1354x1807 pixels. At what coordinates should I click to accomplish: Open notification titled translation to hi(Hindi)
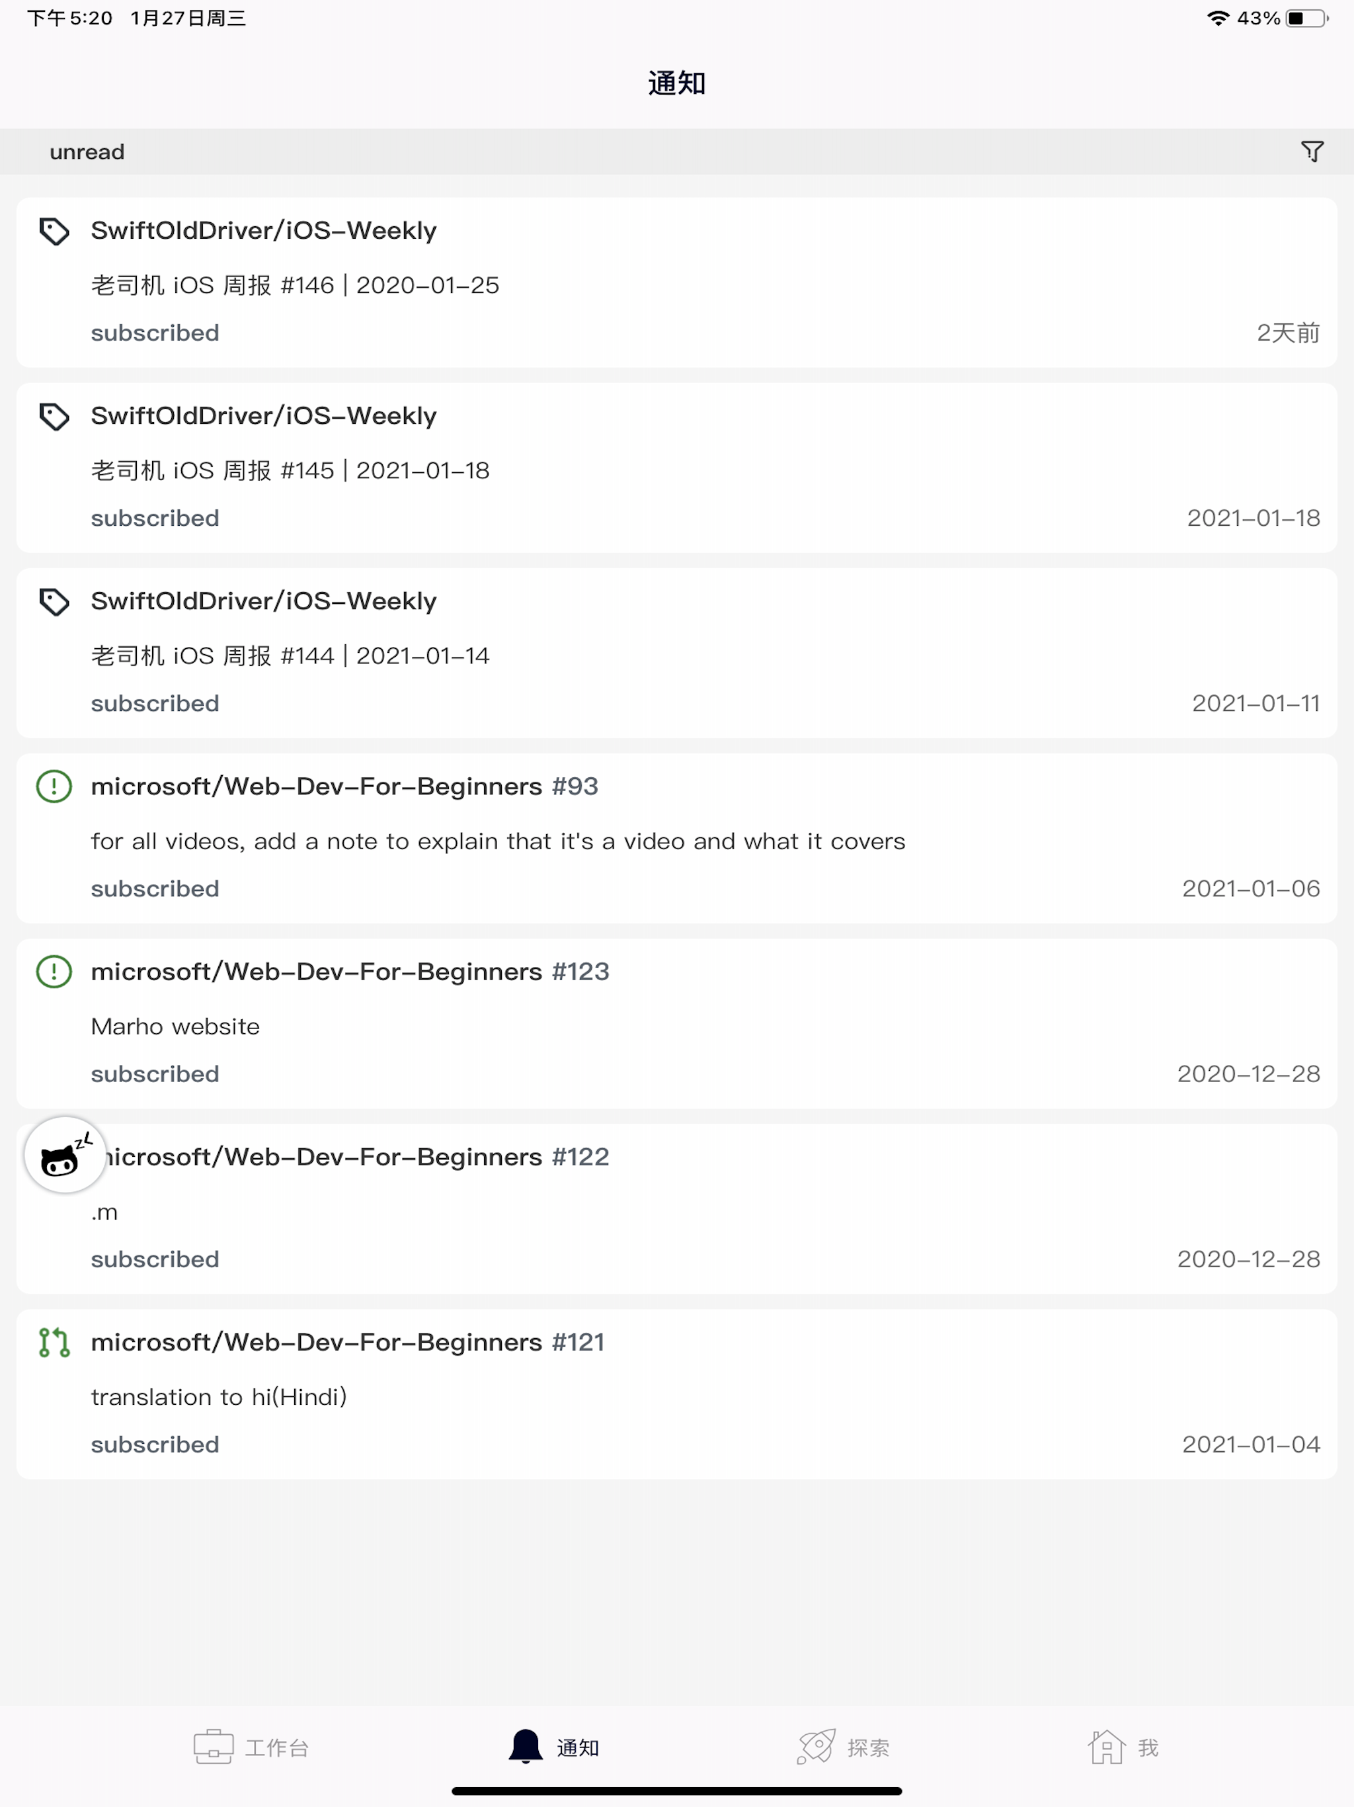click(677, 1396)
